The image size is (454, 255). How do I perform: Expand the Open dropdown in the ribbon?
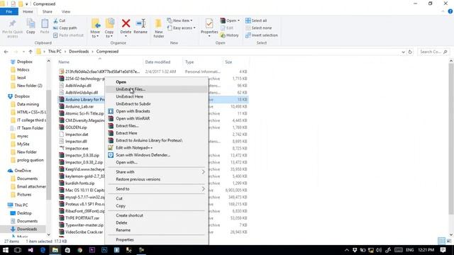(x=238, y=21)
